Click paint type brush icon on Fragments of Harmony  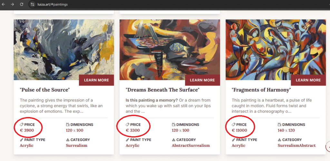(x=234, y=140)
